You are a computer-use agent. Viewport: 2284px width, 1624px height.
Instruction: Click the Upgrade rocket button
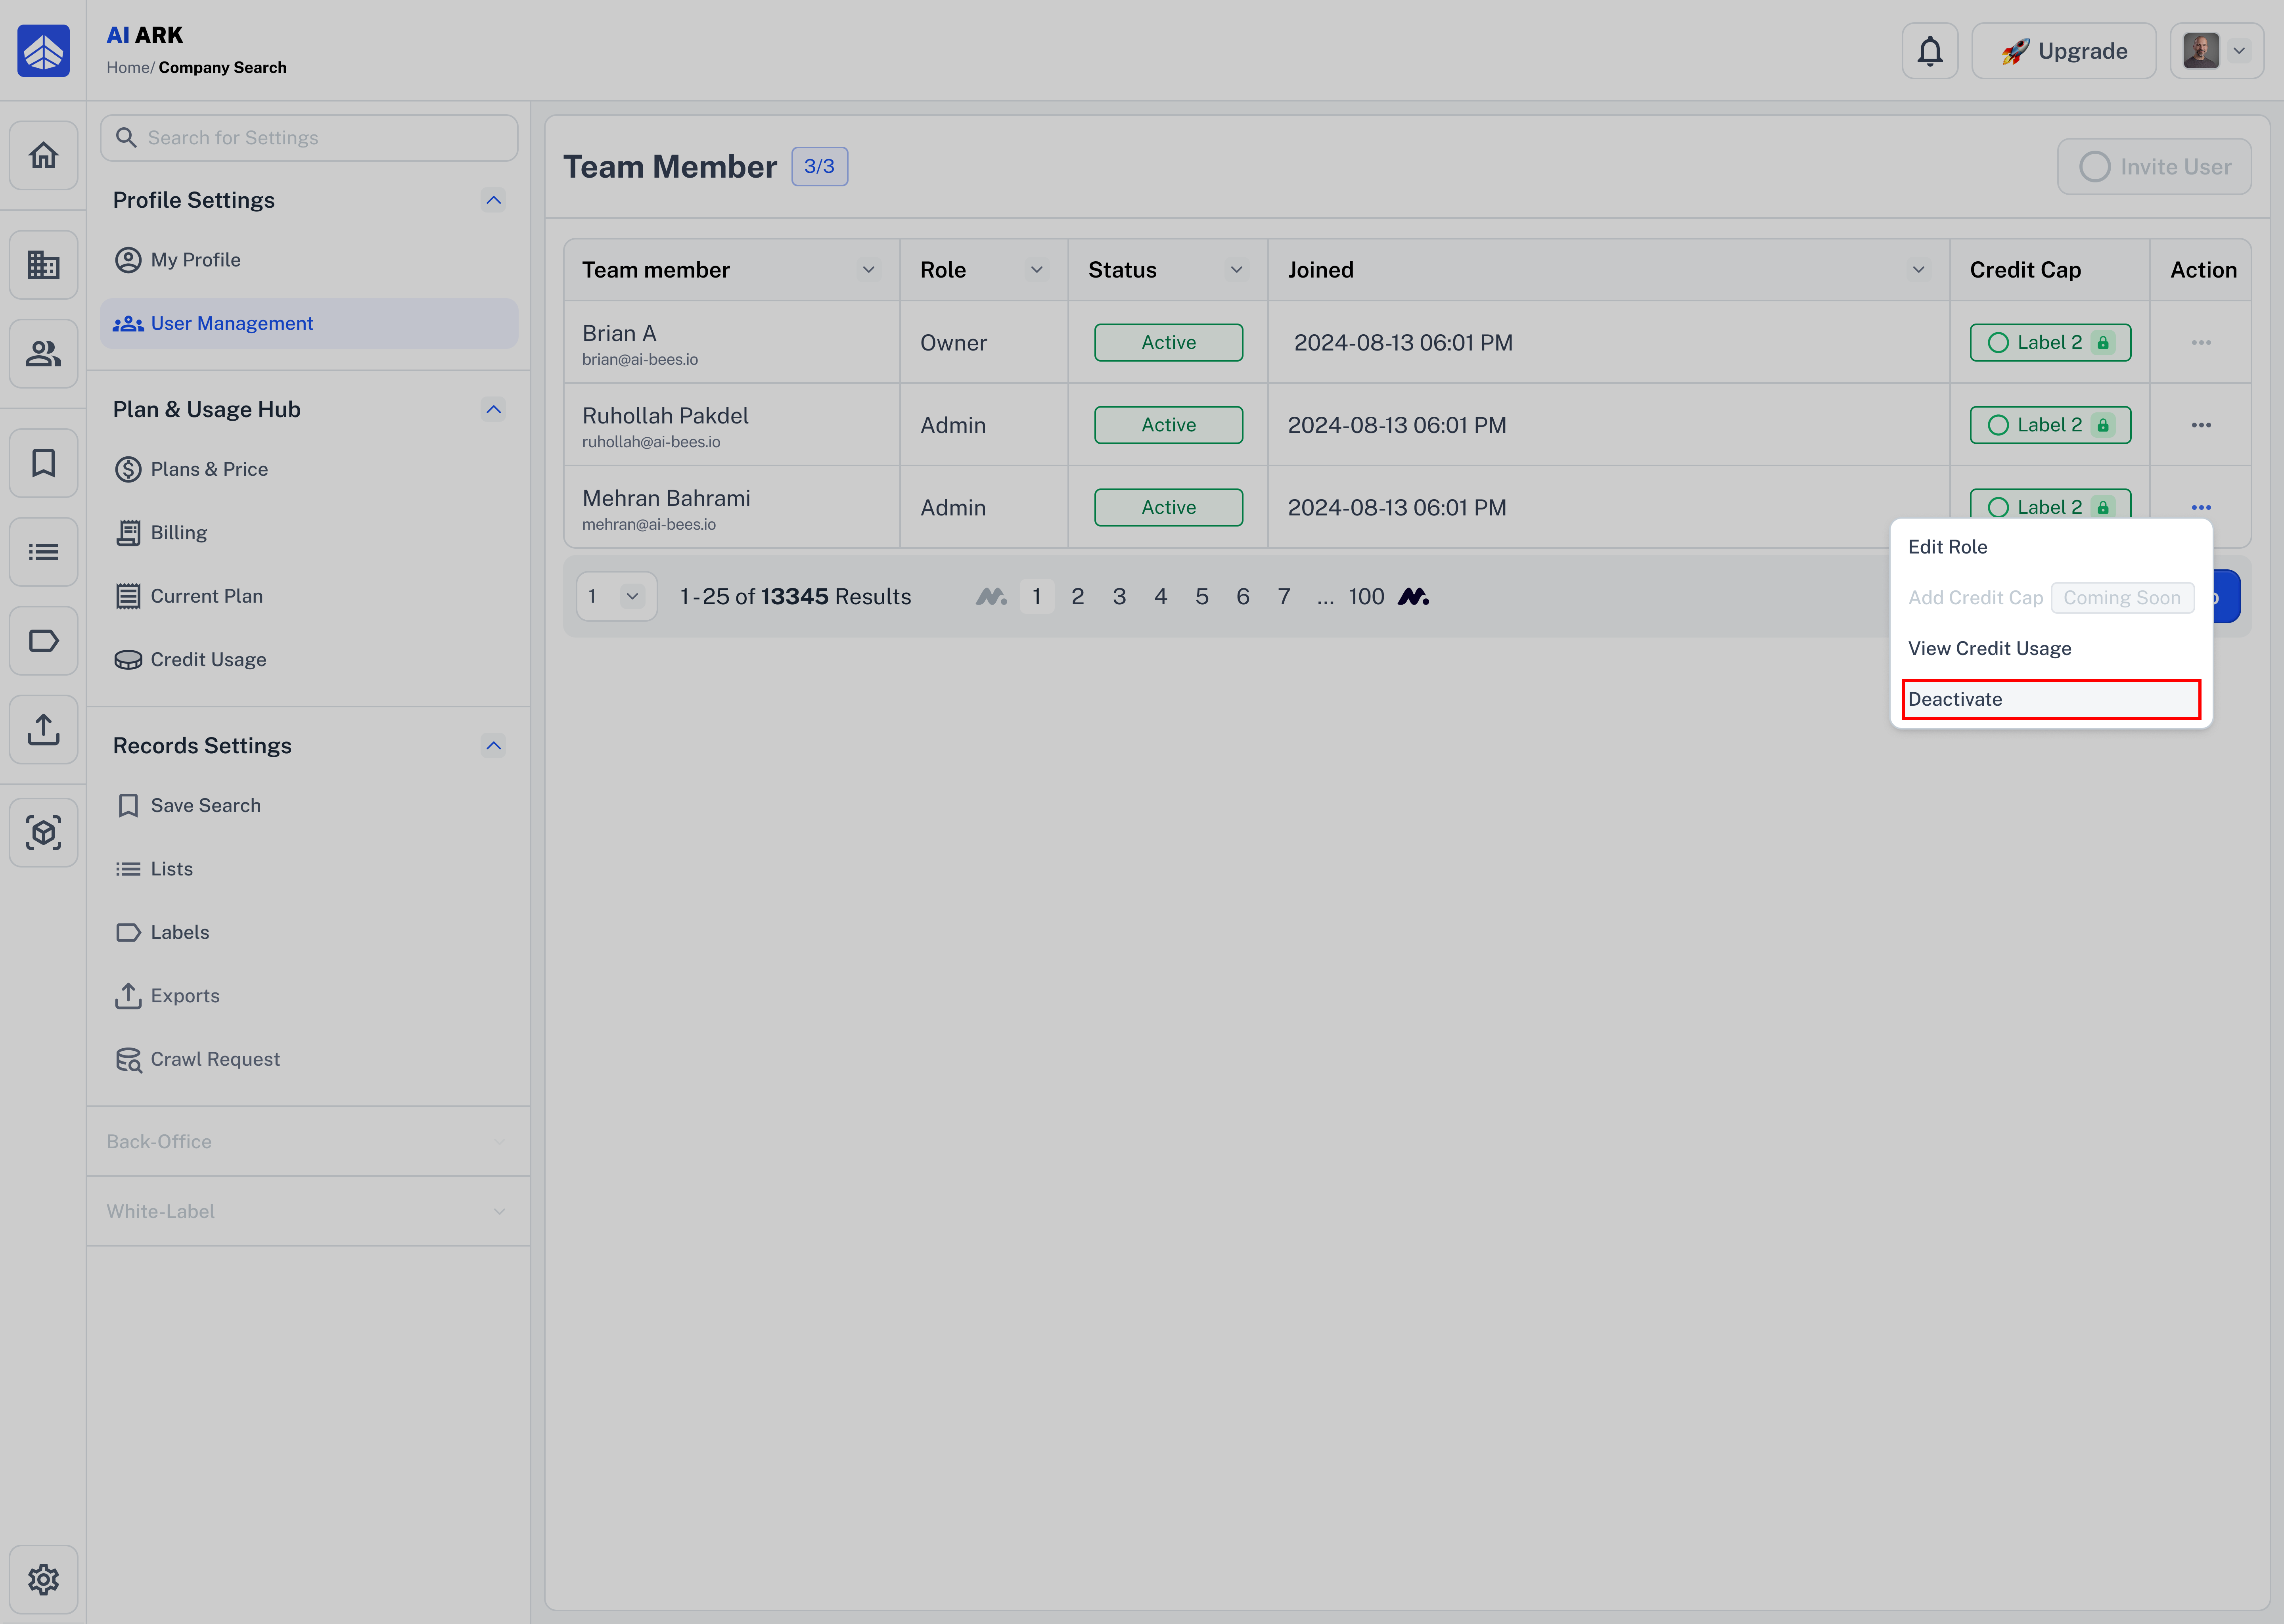2064,51
